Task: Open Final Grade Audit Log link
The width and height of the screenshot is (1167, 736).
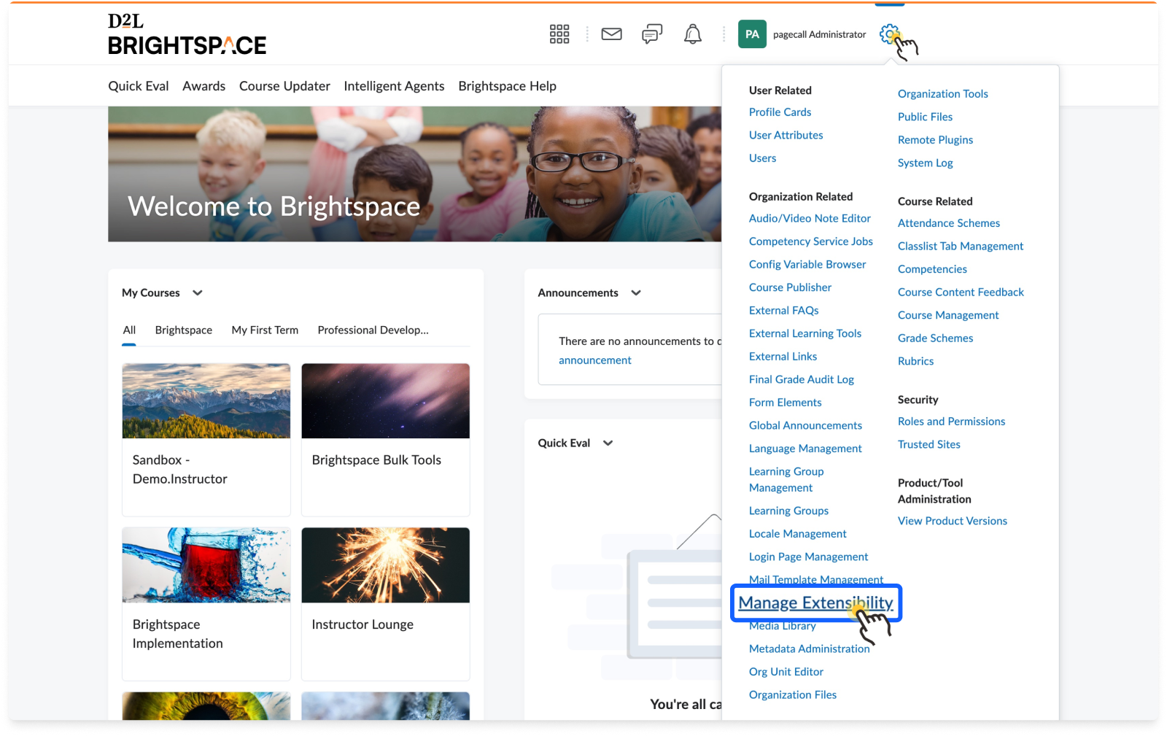Action: (801, 380)
